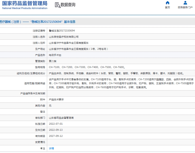Select the 注册人住所 address value
The image size is (195, 153).
pos(69,43)
